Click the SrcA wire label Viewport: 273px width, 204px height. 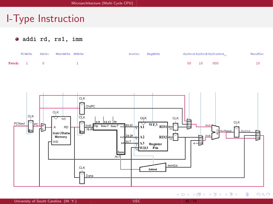click(x=208, y=125)
